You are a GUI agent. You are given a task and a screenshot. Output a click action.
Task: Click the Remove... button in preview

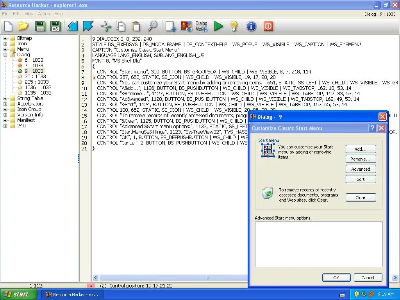[x=361, y=159]
